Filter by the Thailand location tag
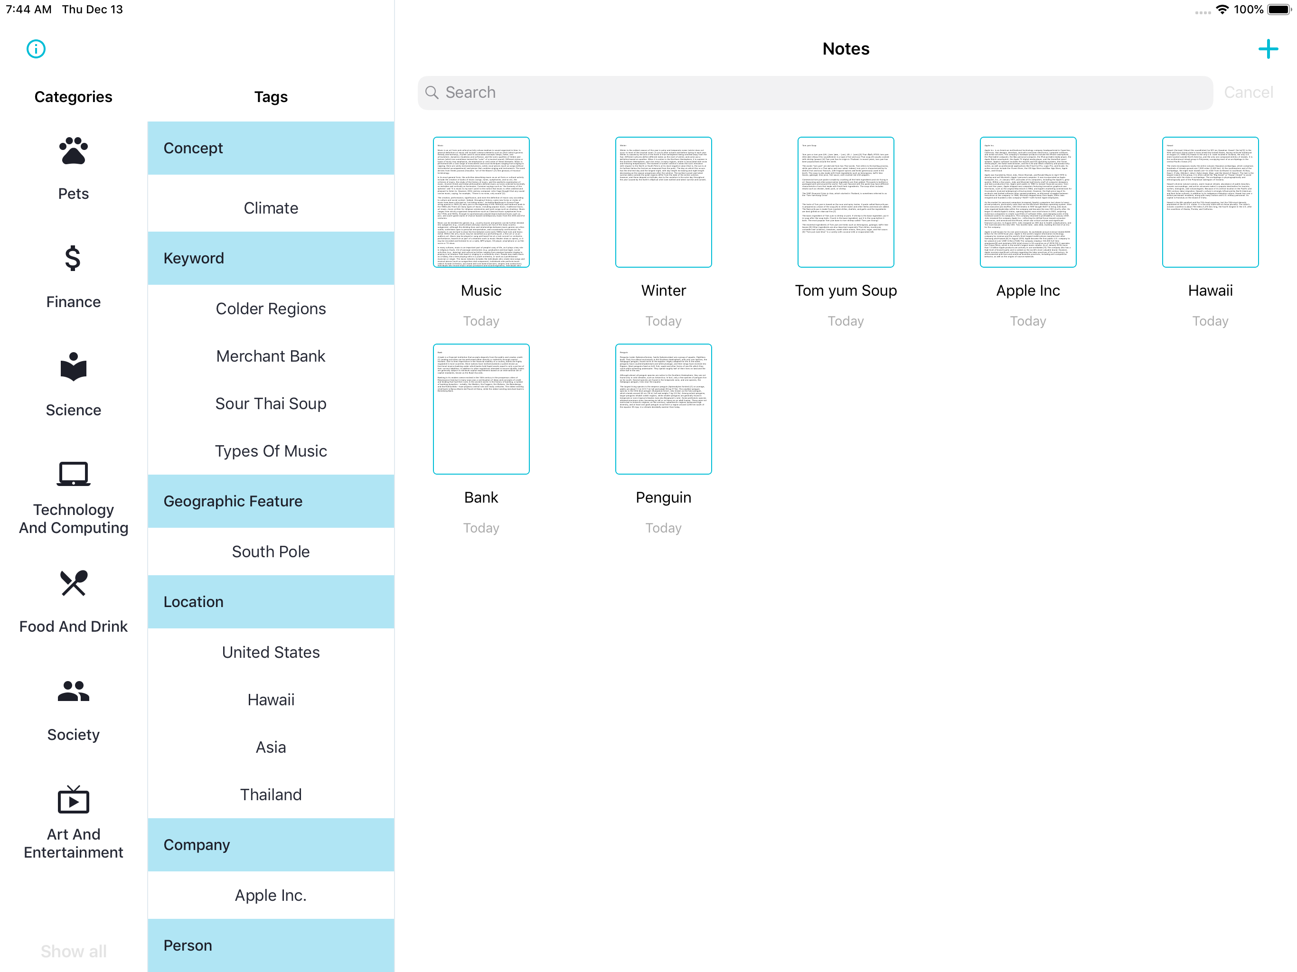Image resolution: width=1297 pixels, height=972 pixels. [x=270, y=794]
